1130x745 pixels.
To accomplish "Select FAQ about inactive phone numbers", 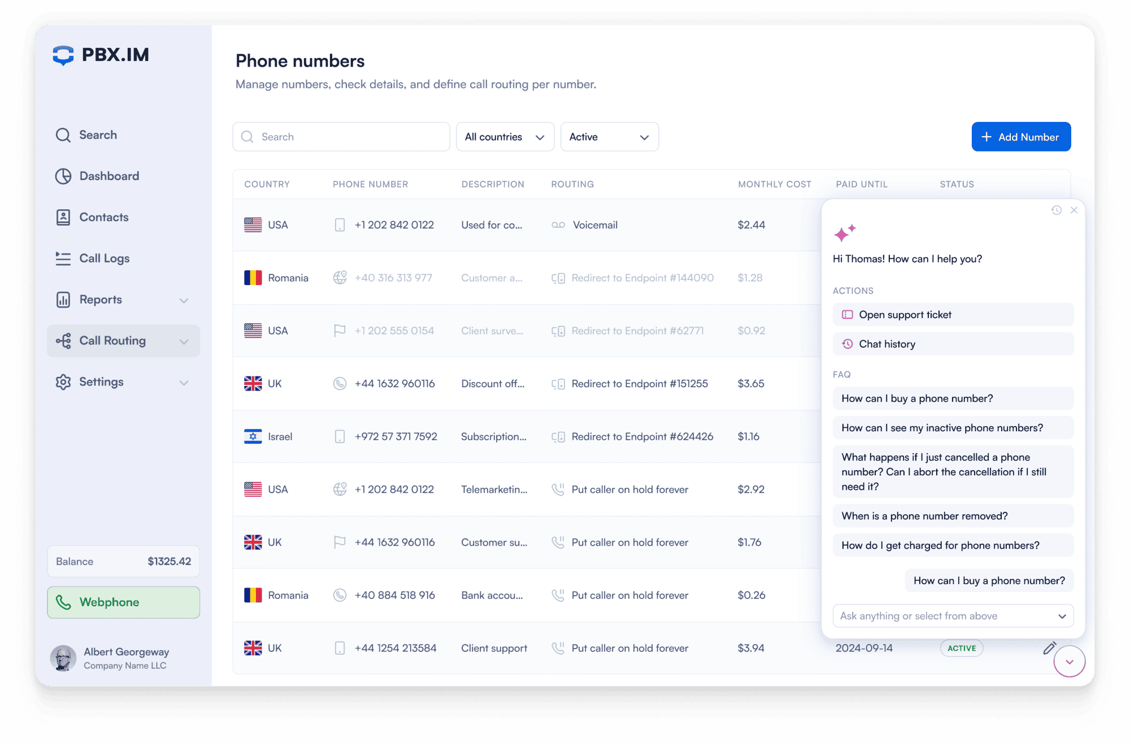I will [953, 428].
